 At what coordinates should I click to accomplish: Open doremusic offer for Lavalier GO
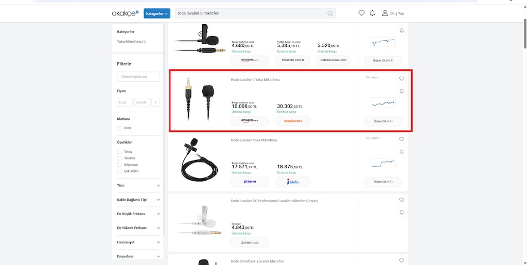tap(250, 242)
